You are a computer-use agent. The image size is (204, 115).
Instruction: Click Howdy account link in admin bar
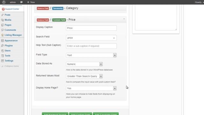(199, 2)
